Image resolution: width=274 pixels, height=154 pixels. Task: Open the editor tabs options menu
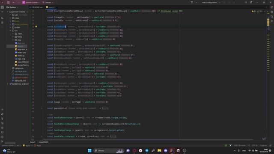266,7
